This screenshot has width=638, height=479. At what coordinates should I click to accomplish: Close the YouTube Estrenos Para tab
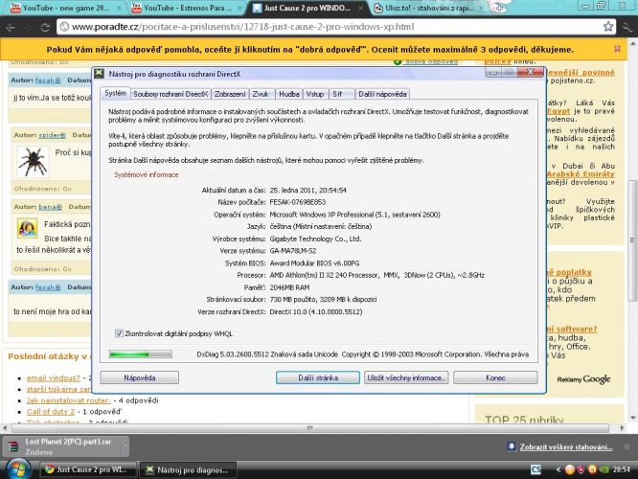tap(239, 8)
